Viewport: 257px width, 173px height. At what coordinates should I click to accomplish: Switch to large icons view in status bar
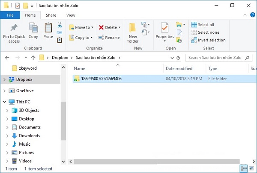[x=251, y=169]
